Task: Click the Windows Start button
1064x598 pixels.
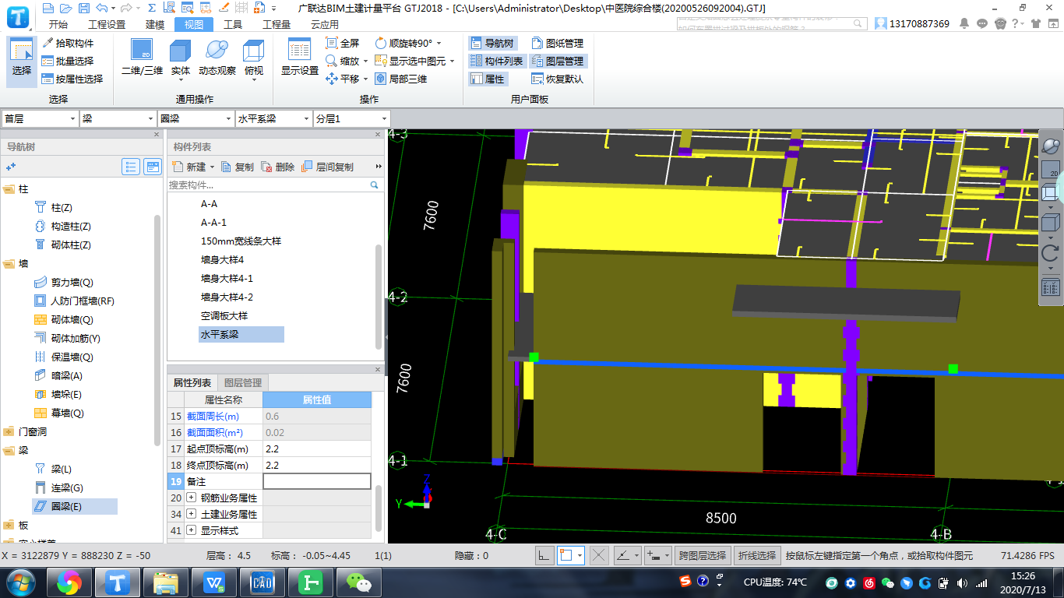Action: point(20,582)
